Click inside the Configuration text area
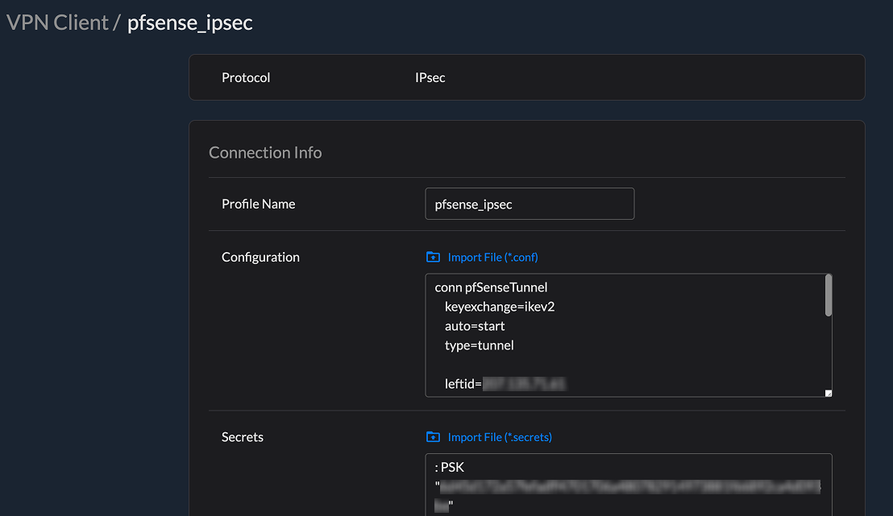The image size is (893, 516). [x=628, y=335]
